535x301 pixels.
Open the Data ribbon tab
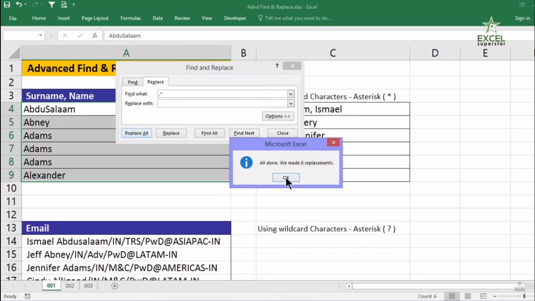157,18
